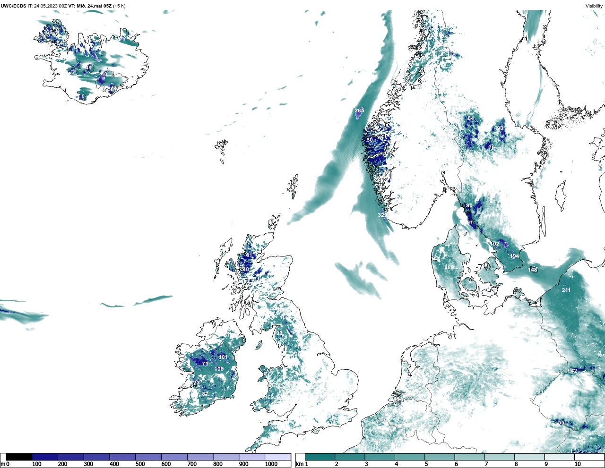The height and width of the screenshot is (468, 605).
Task: Select the 900–1000 m pale lavender swatch
Action: (x=251, y=457)
